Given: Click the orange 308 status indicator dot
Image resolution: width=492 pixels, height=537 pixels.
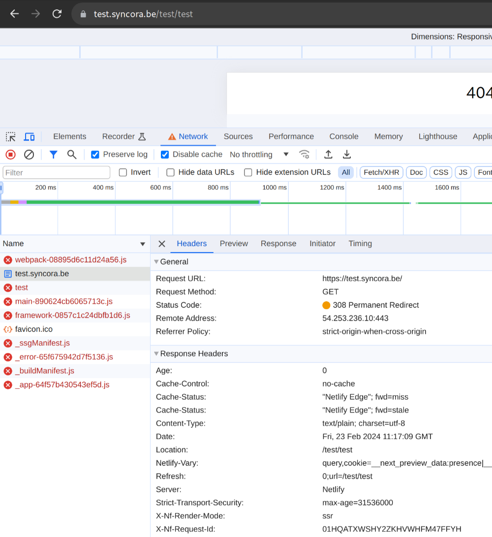Looking at the screenshot, I should pos(326,305).
